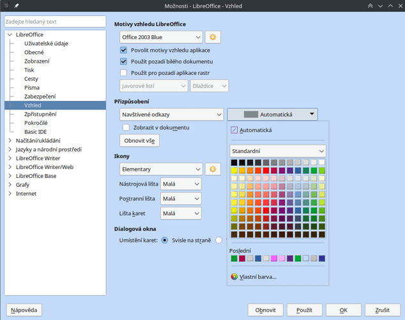Open Vlastní barva custom color link
The width and height of the screenshot is (405, 320).
pyautogui.click(x=258, y=276)
